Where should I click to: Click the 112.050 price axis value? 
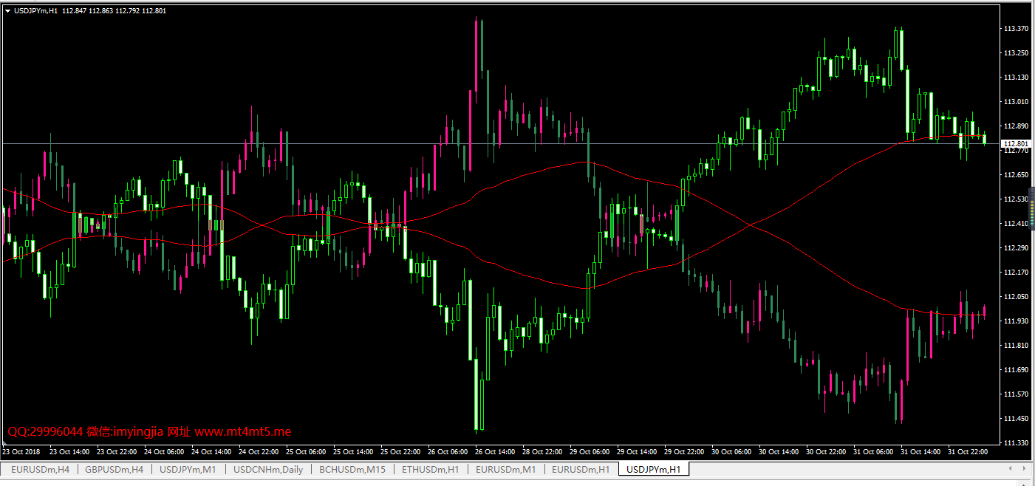(1016, 296)
